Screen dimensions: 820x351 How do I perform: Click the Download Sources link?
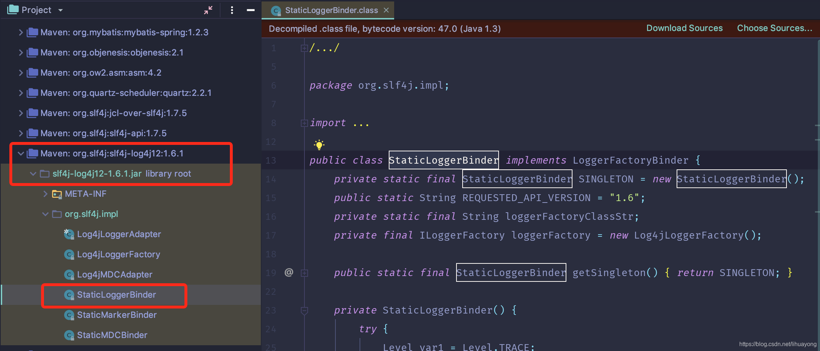[x=685, y=28]
